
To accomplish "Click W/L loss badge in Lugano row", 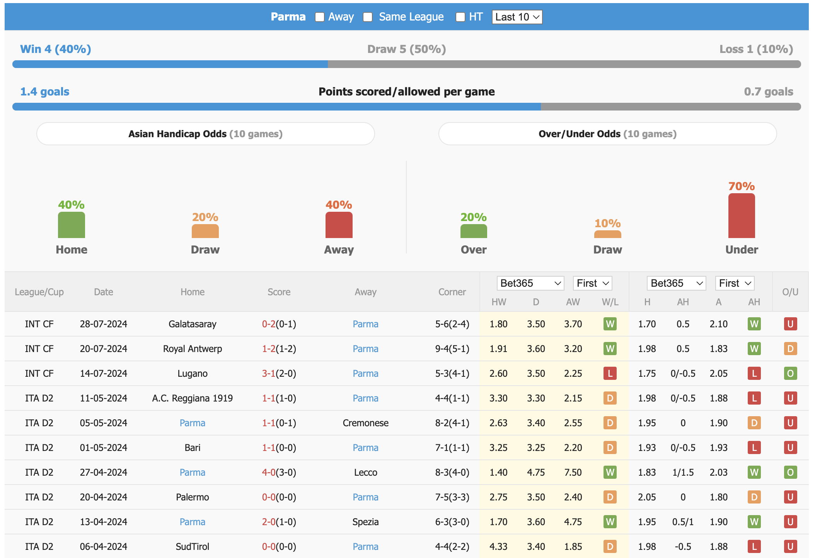I will pyautogui.click(x=610, y=373).
